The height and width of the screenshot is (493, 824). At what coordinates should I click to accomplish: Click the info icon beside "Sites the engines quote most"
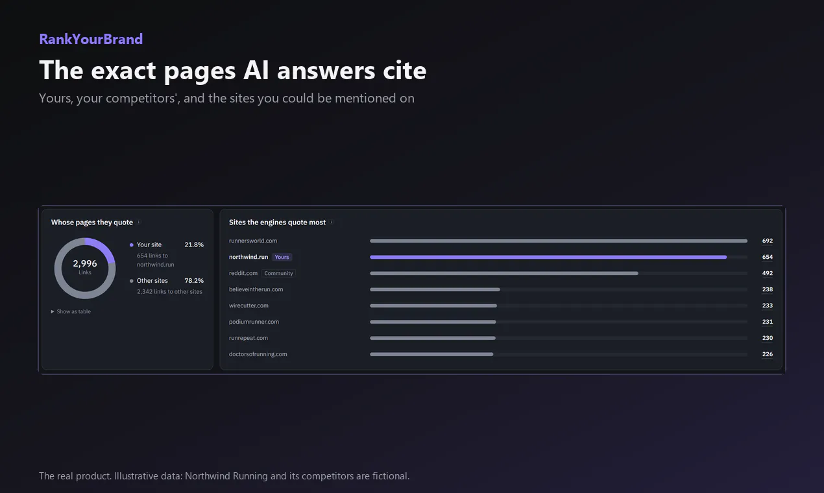(332, 222)
